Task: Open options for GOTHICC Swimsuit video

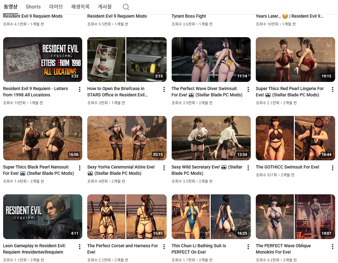Action: [x=332, y=168]
